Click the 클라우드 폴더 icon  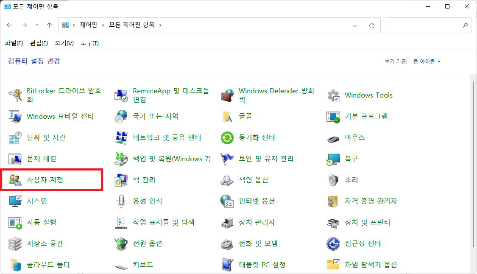pos(16,265)
